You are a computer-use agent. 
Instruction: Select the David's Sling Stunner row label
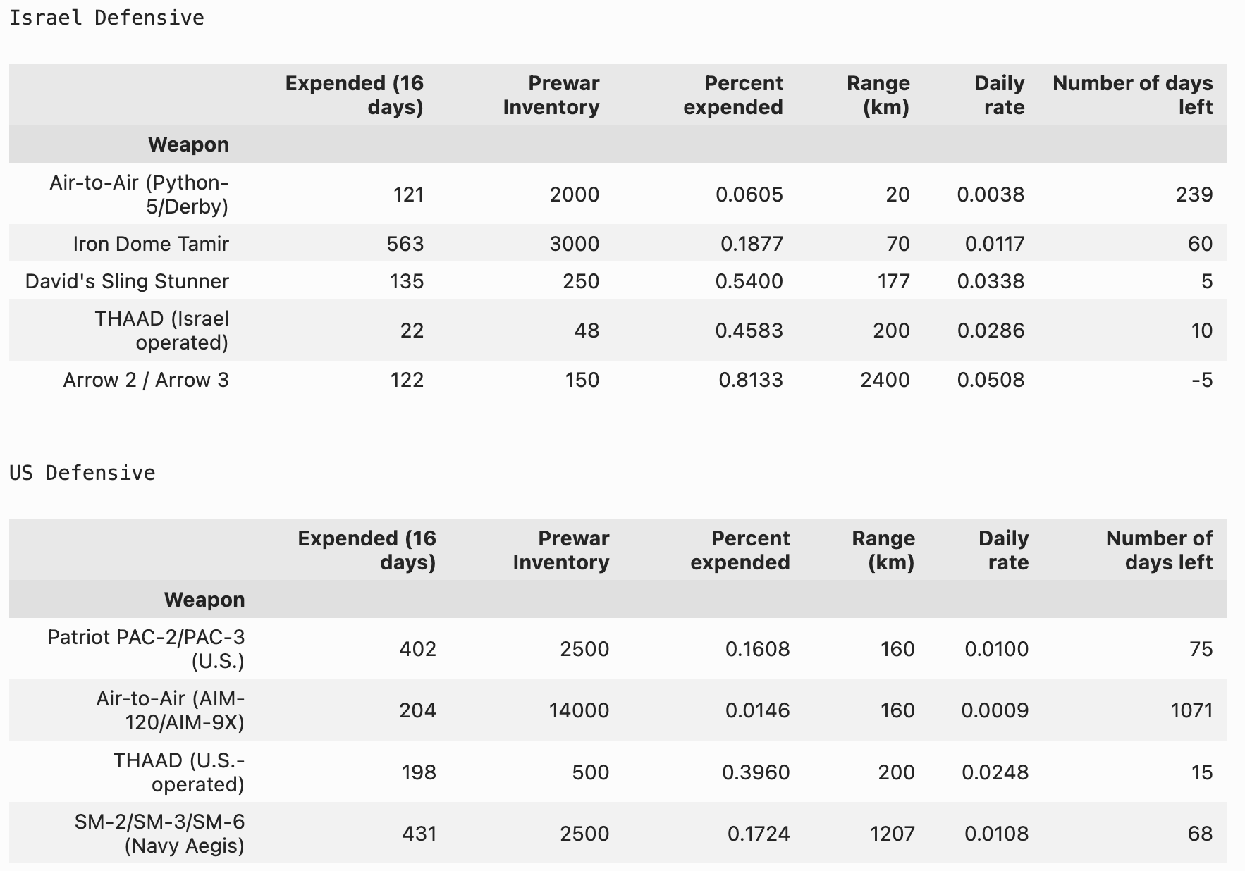[127, 281]
